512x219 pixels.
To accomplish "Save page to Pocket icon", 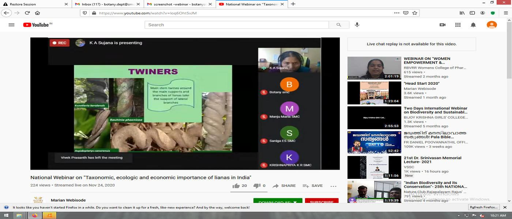I will 406,13.
